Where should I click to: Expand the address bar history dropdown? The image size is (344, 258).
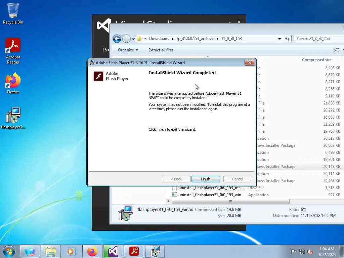pos(279,39)
